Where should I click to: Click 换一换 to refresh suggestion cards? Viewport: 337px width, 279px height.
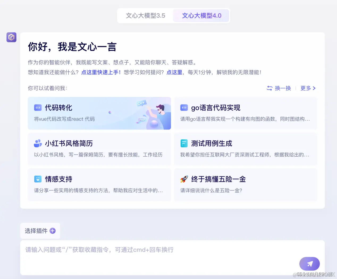point(283,88)
